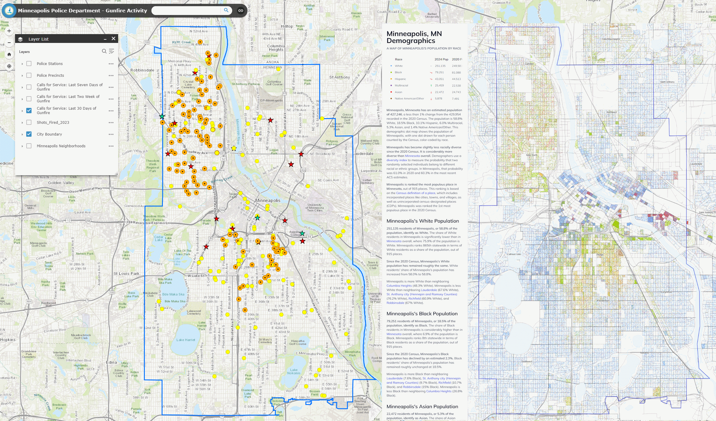Check the Shots_Fired_2023 layer box
Screen dimensions: 716x421
pos(29,122)
